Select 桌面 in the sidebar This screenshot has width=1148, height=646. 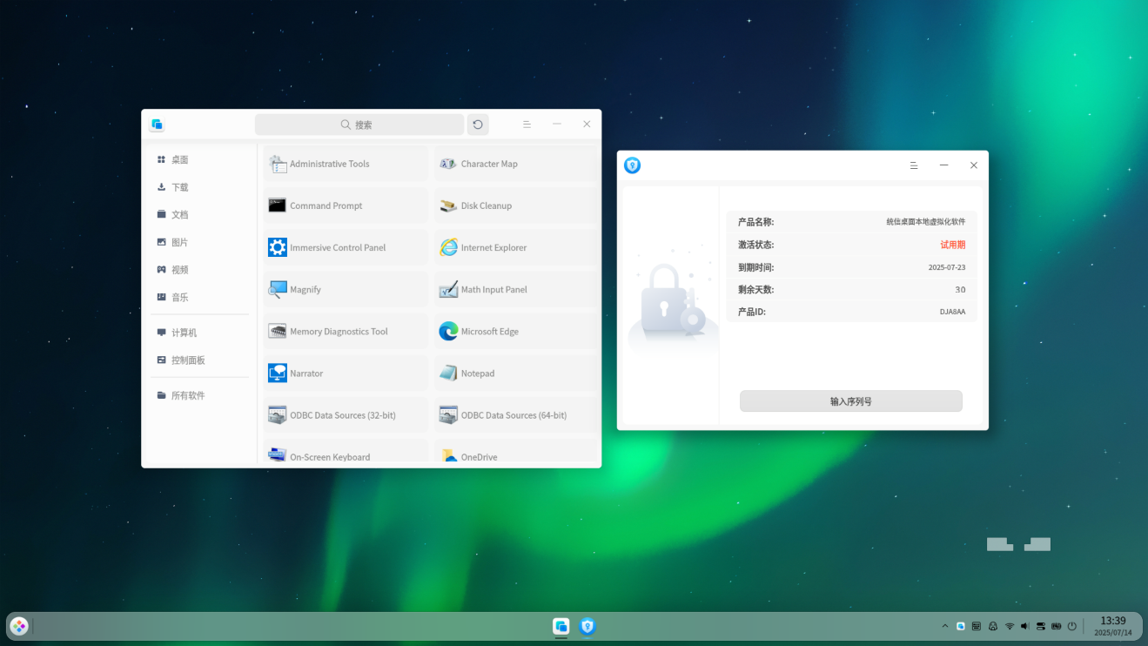[180, 160]
